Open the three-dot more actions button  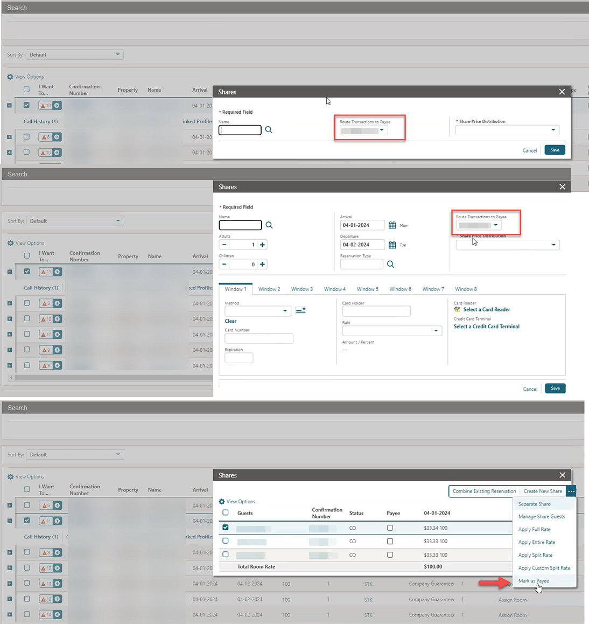tap(571, 491)
